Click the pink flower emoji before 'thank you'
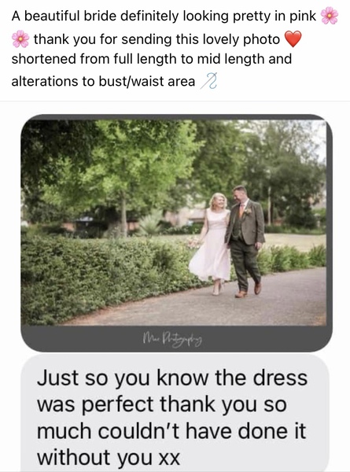 coord(20,39)
